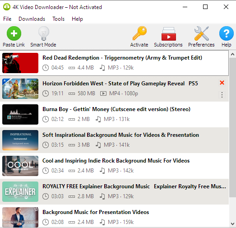Click Burna Boy Gettin' Money thumbnail
The width and height of the screenshot is (236, 228).
click(20, 115)
